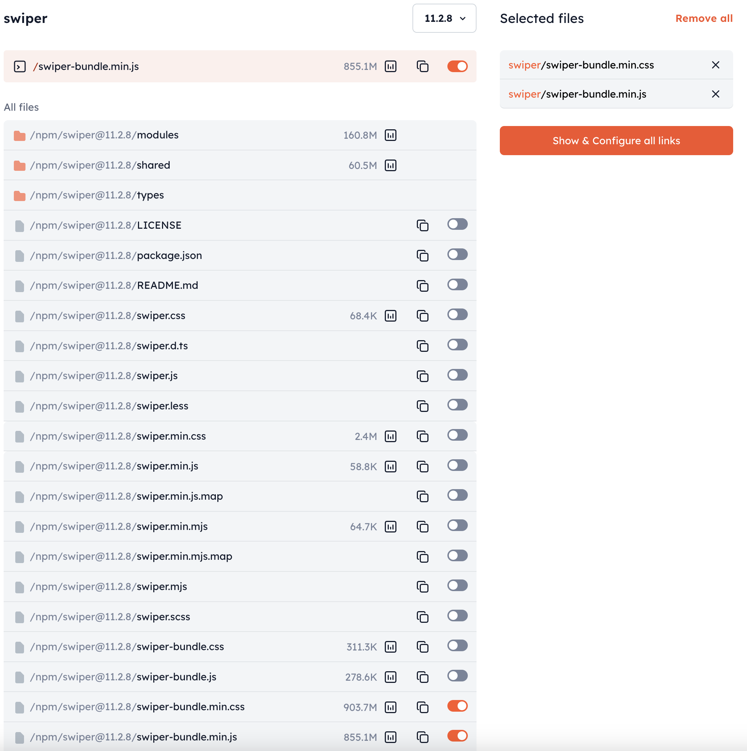Open the swiper.less file link

[x=109, y=406]
